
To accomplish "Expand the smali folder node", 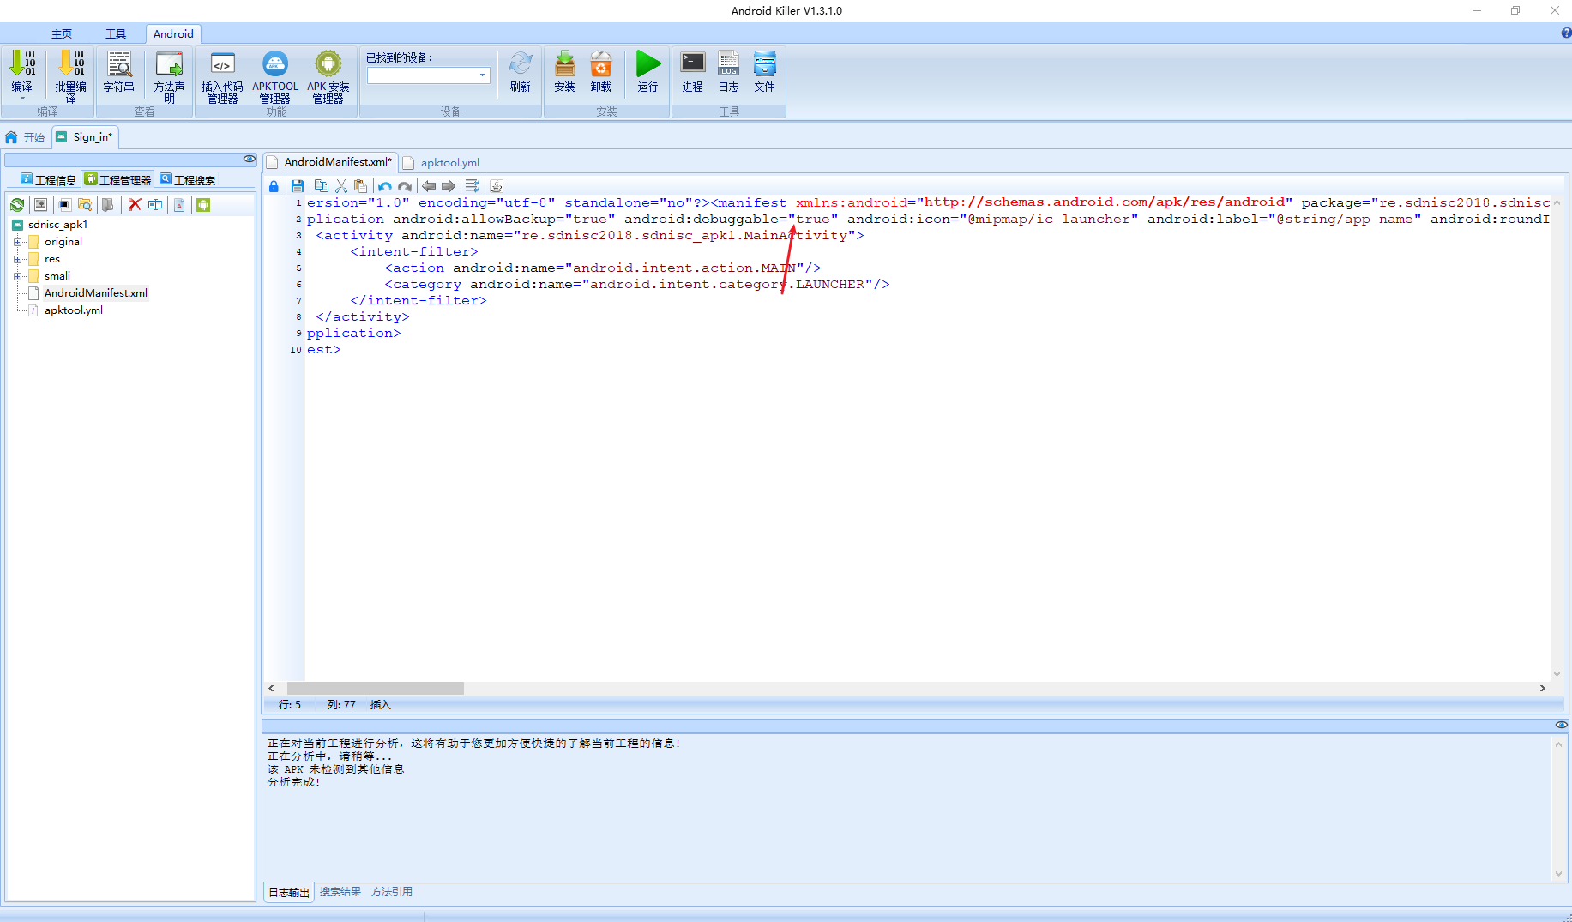I will click(x=17, y=276).
